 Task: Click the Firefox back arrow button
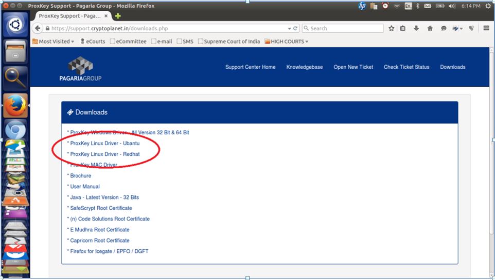[x=37, y=28]
